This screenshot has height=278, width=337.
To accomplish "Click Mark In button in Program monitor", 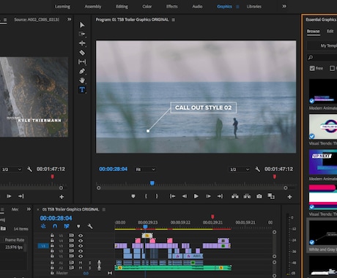I will tap(146, 196).
